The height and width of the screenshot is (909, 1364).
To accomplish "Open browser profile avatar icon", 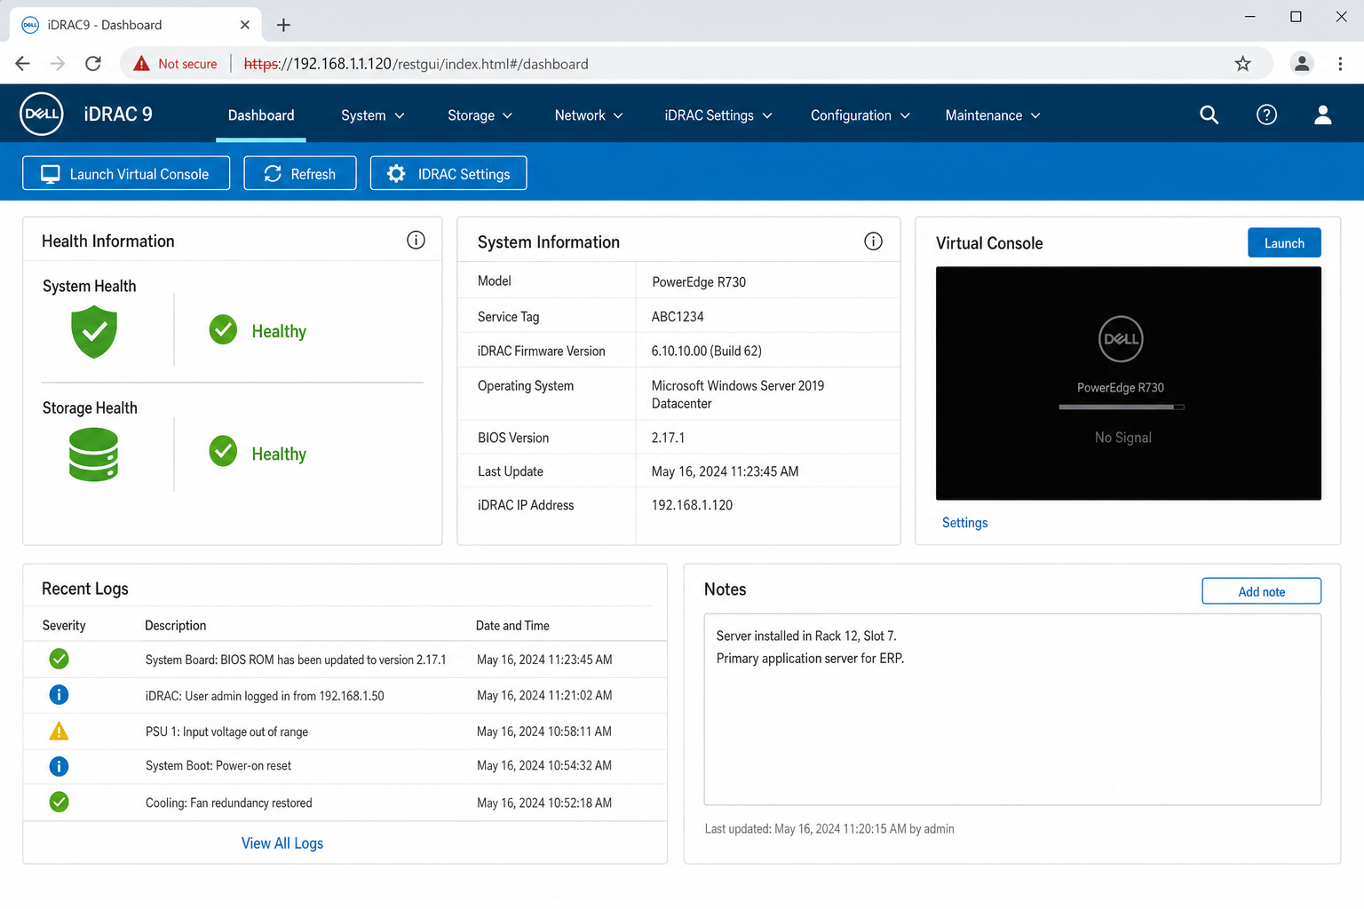I will [1301, 63].
